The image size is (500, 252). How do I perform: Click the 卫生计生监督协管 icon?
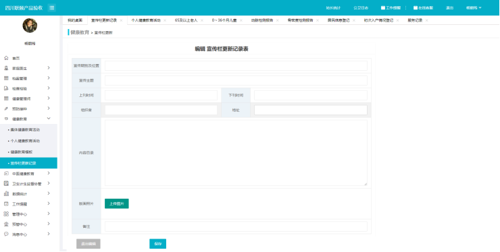pyautogui.click(x=6, y=183)
